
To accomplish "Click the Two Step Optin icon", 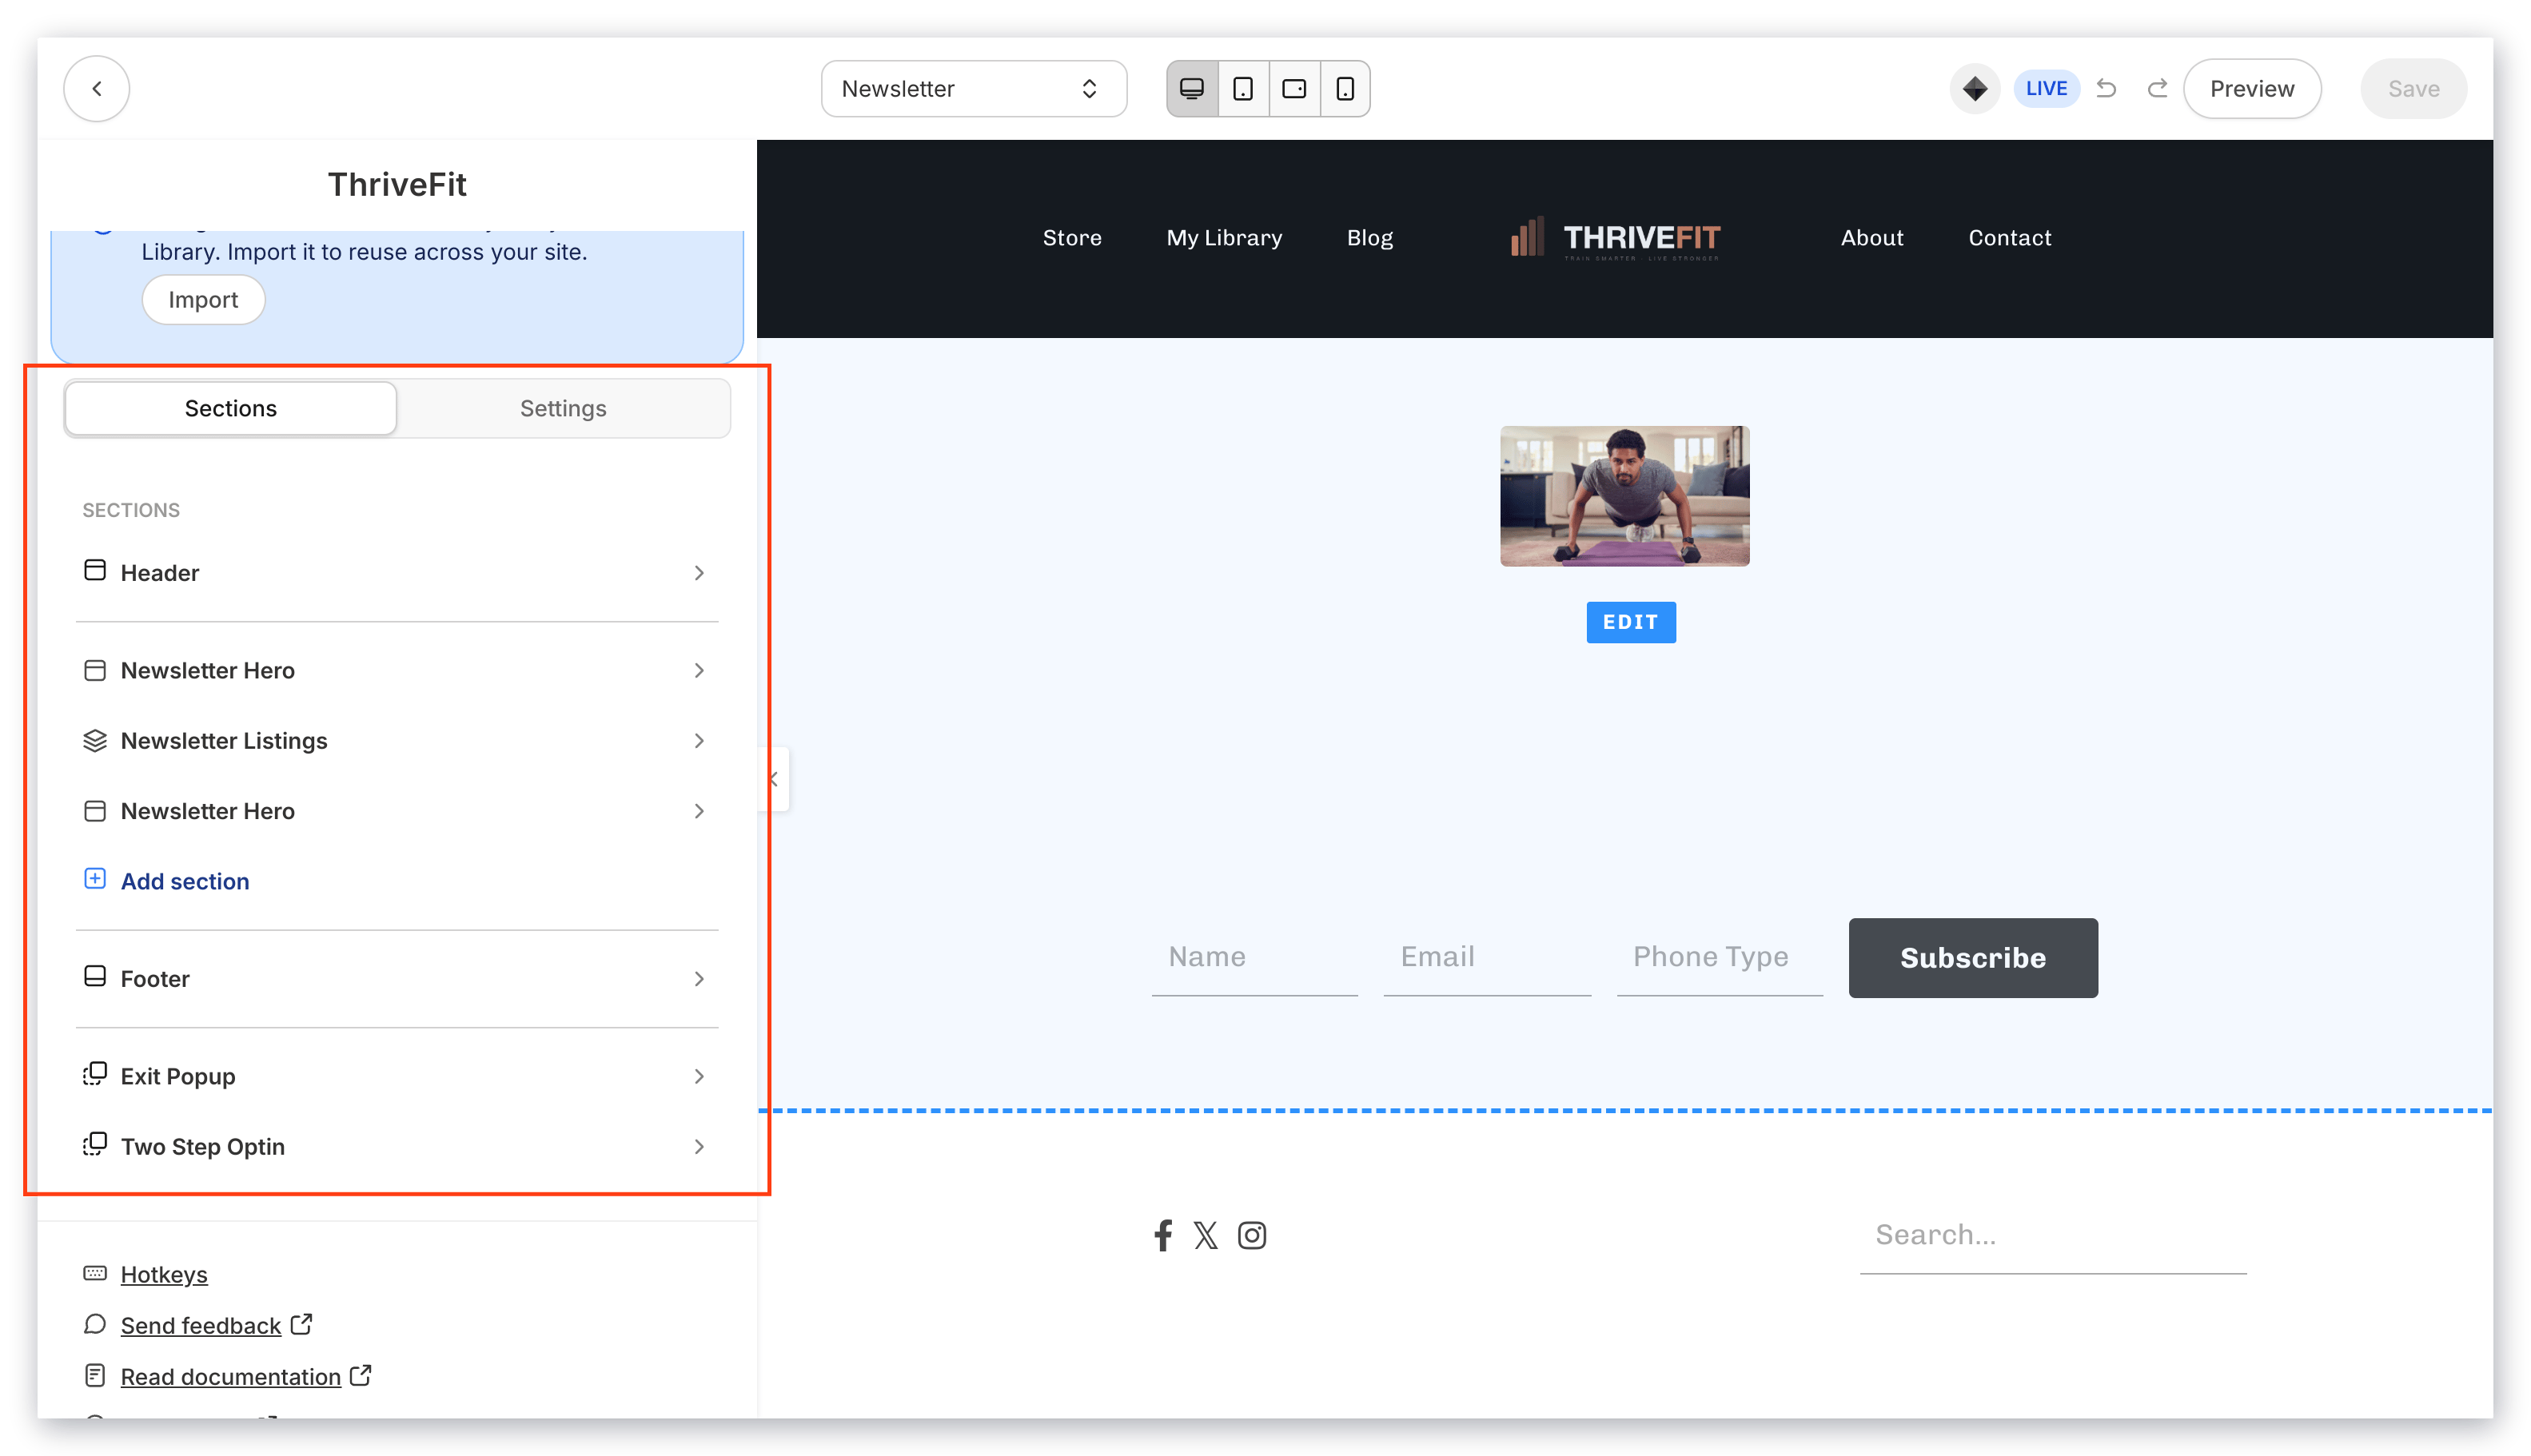I will [x=95, y=1144].
